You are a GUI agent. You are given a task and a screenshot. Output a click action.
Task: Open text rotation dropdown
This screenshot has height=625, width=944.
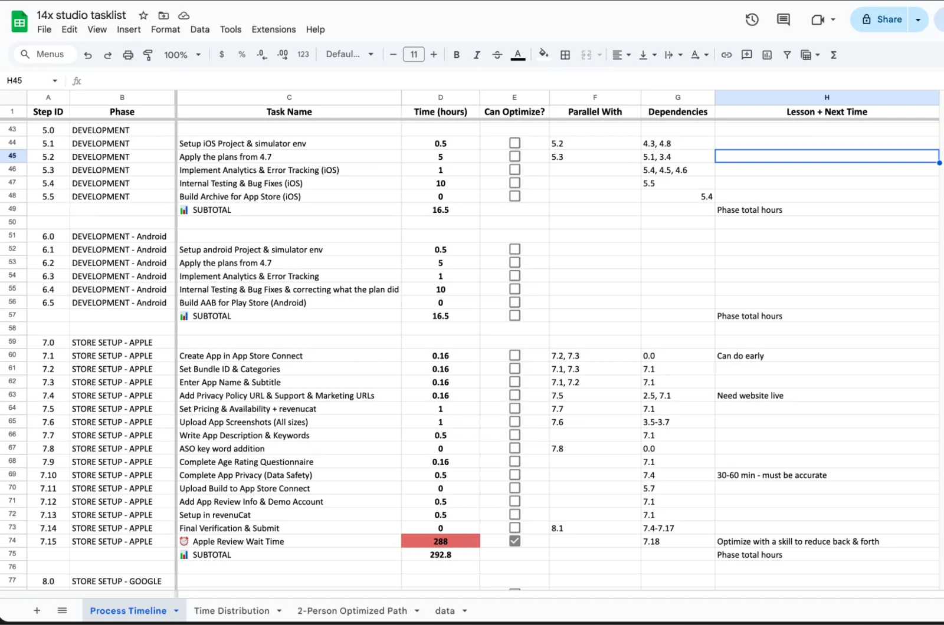699,55
